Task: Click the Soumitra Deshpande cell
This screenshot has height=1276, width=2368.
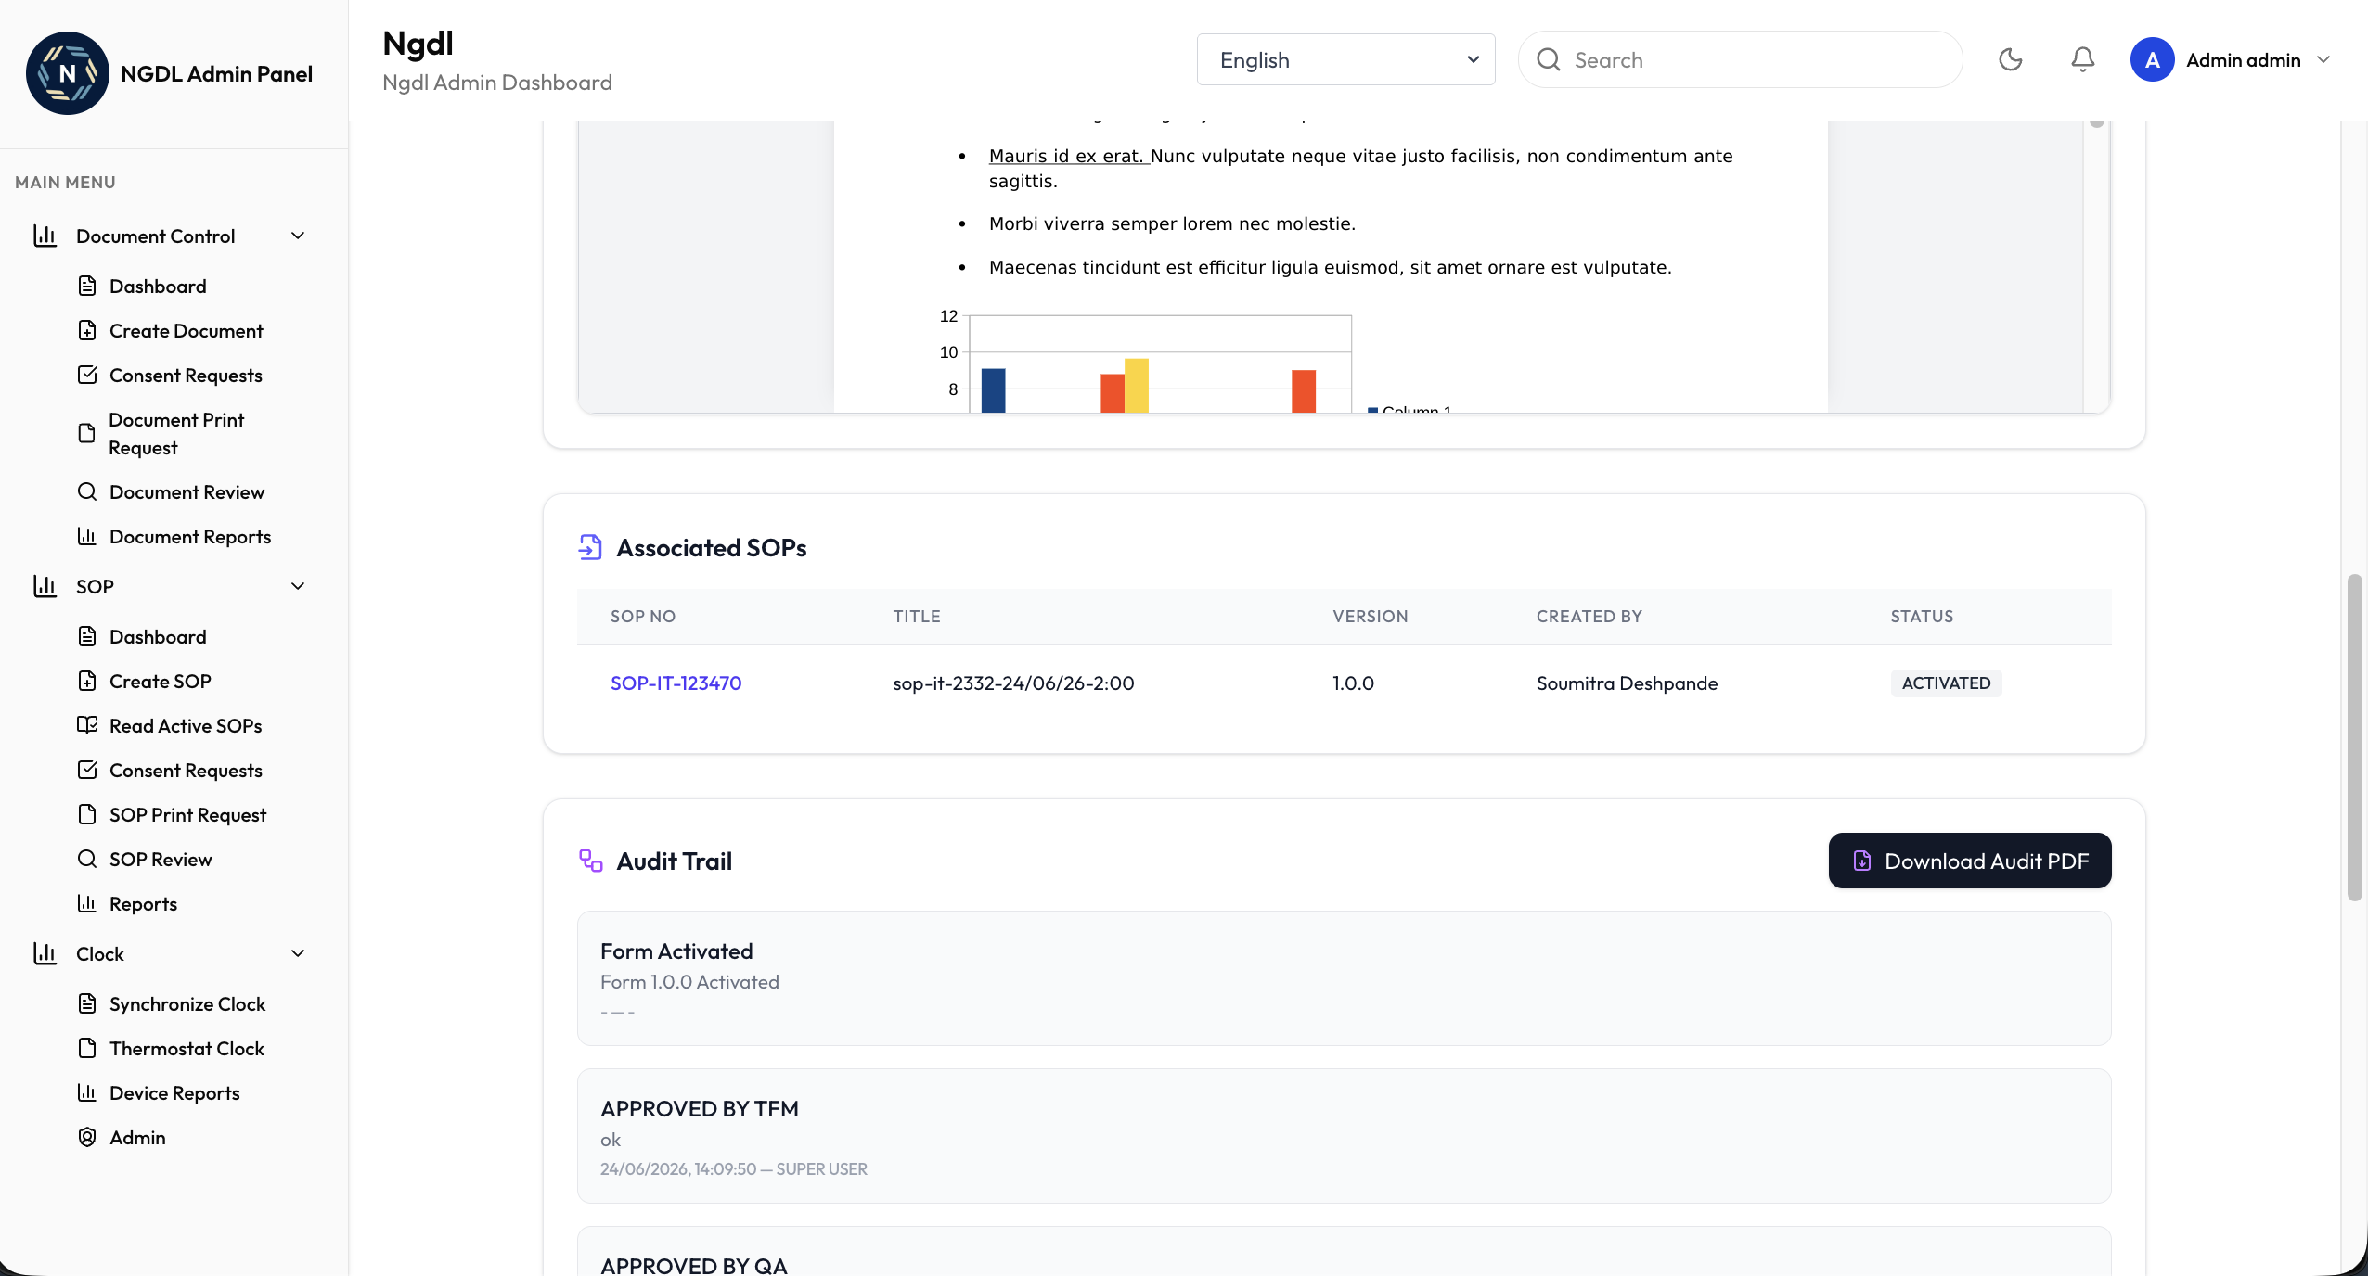Action: [x=1627, y=683]
